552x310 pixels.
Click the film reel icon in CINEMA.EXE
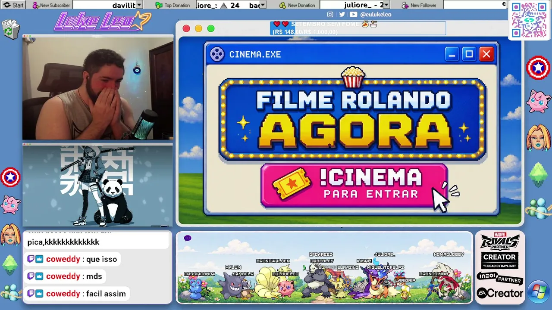(217, 54)
